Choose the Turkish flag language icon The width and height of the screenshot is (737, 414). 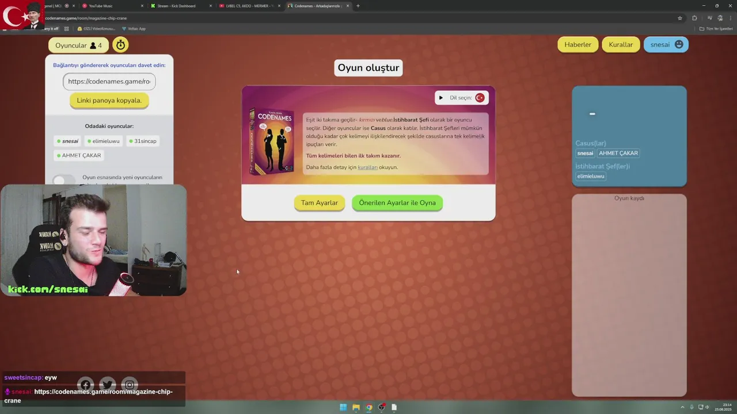click(x=480, y=98)
